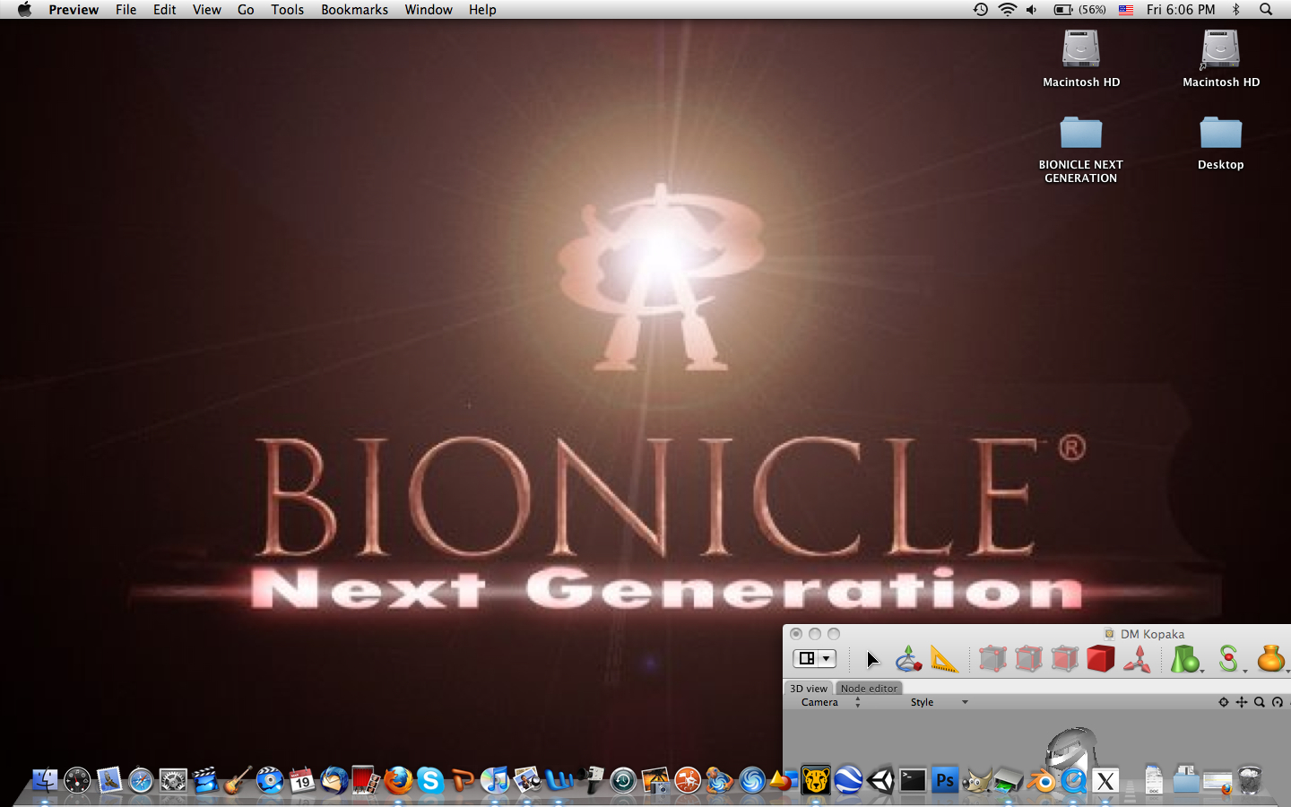The image size is (1291, 807).
Task: Open the Tools menu in the menu bar
Action: (x=287, y=10)
